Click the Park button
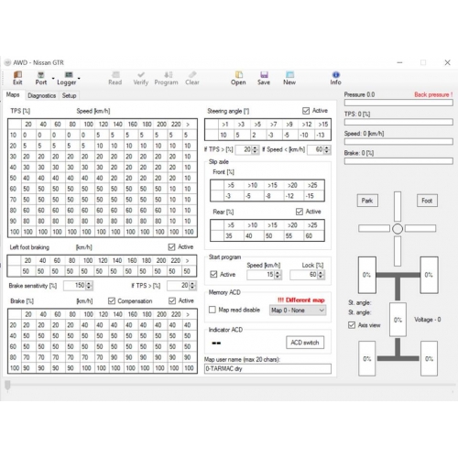 (367, 201)
